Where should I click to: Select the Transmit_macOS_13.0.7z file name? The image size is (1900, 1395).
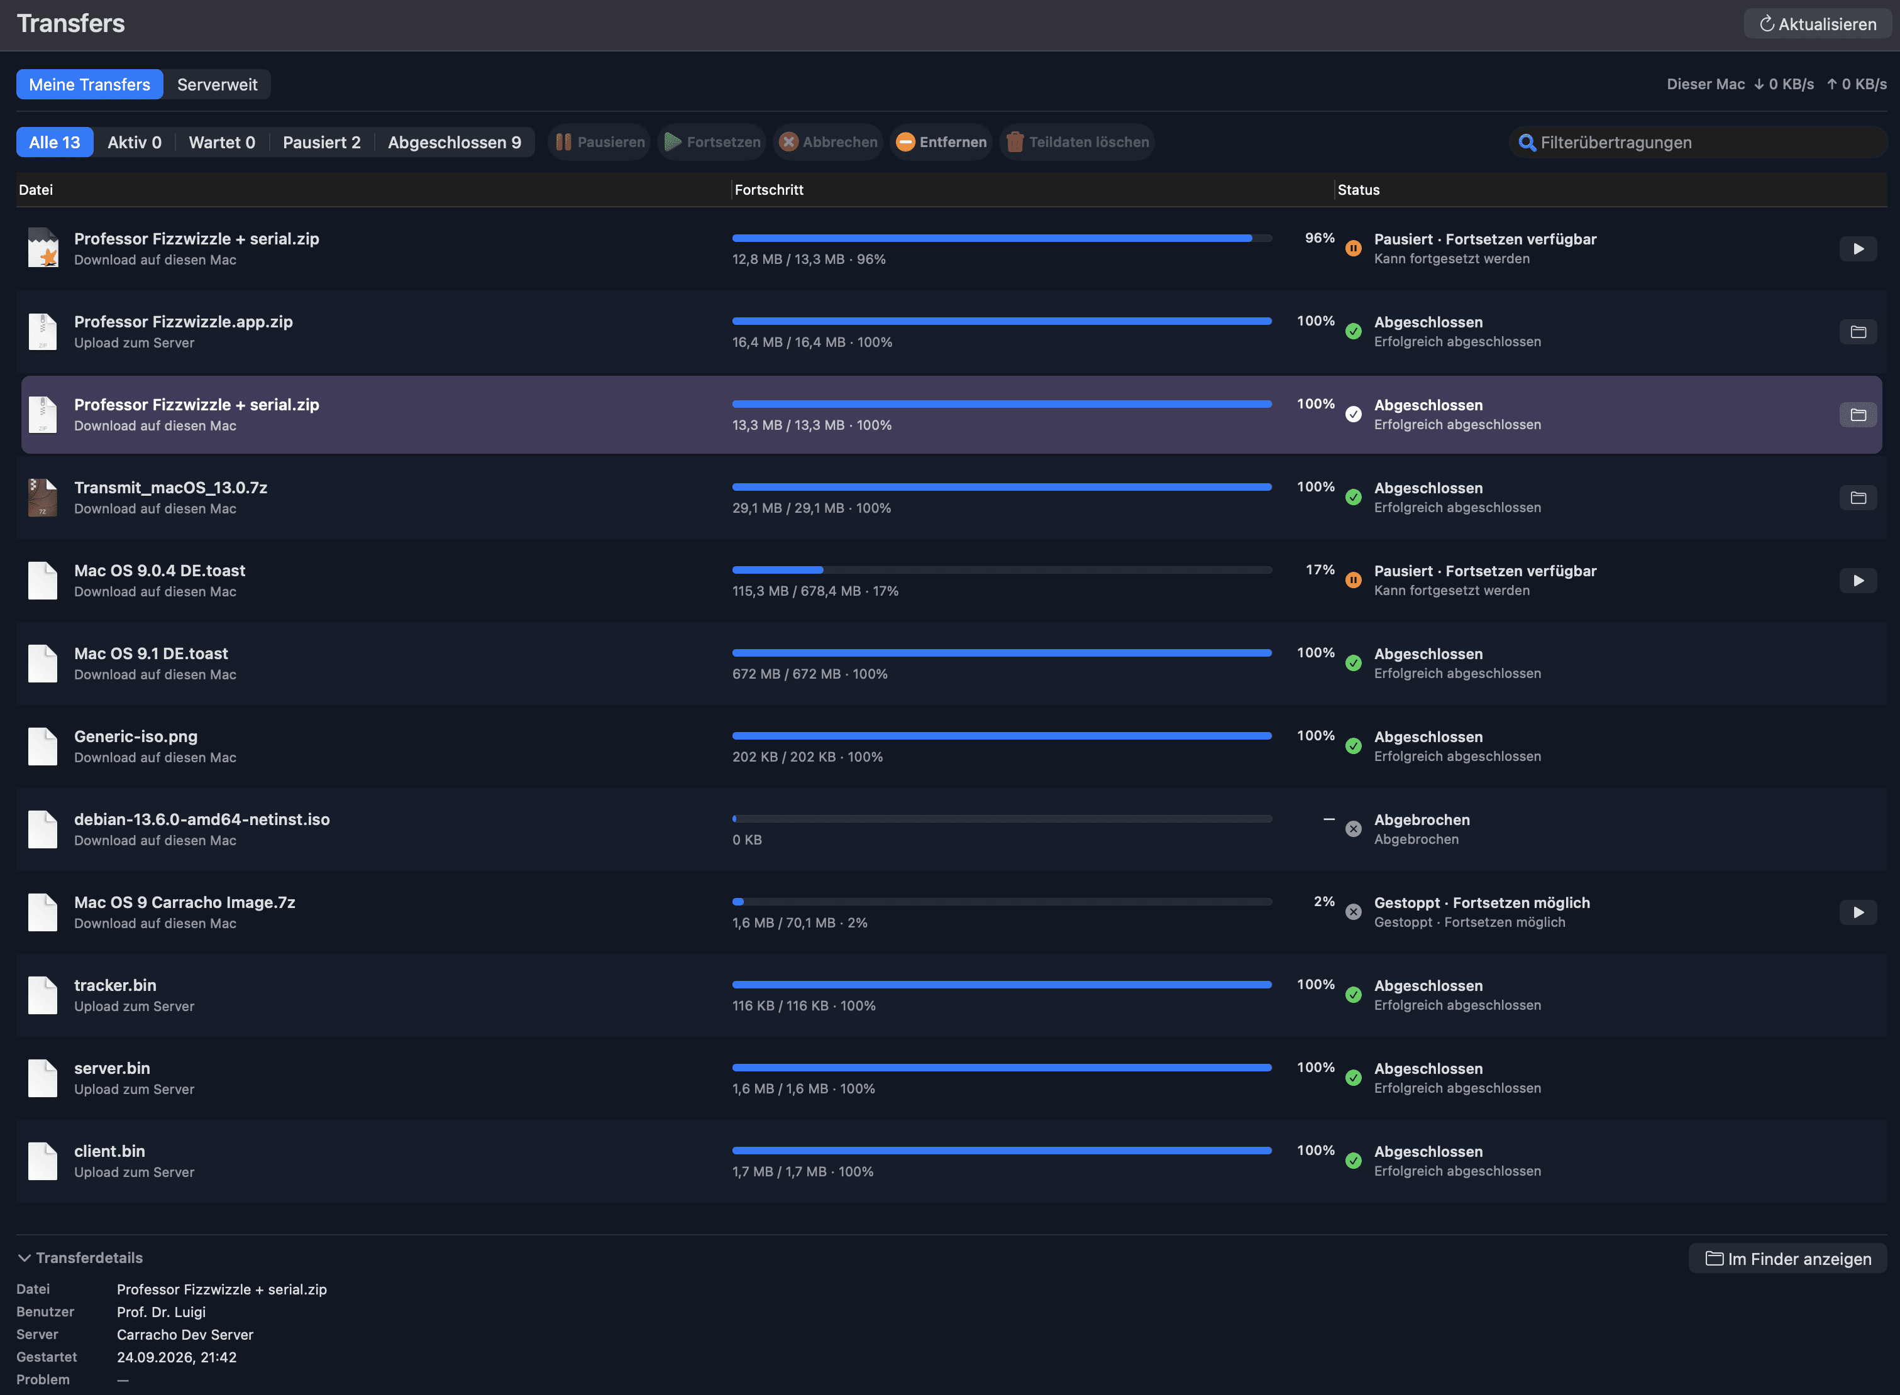click(170, 487)
